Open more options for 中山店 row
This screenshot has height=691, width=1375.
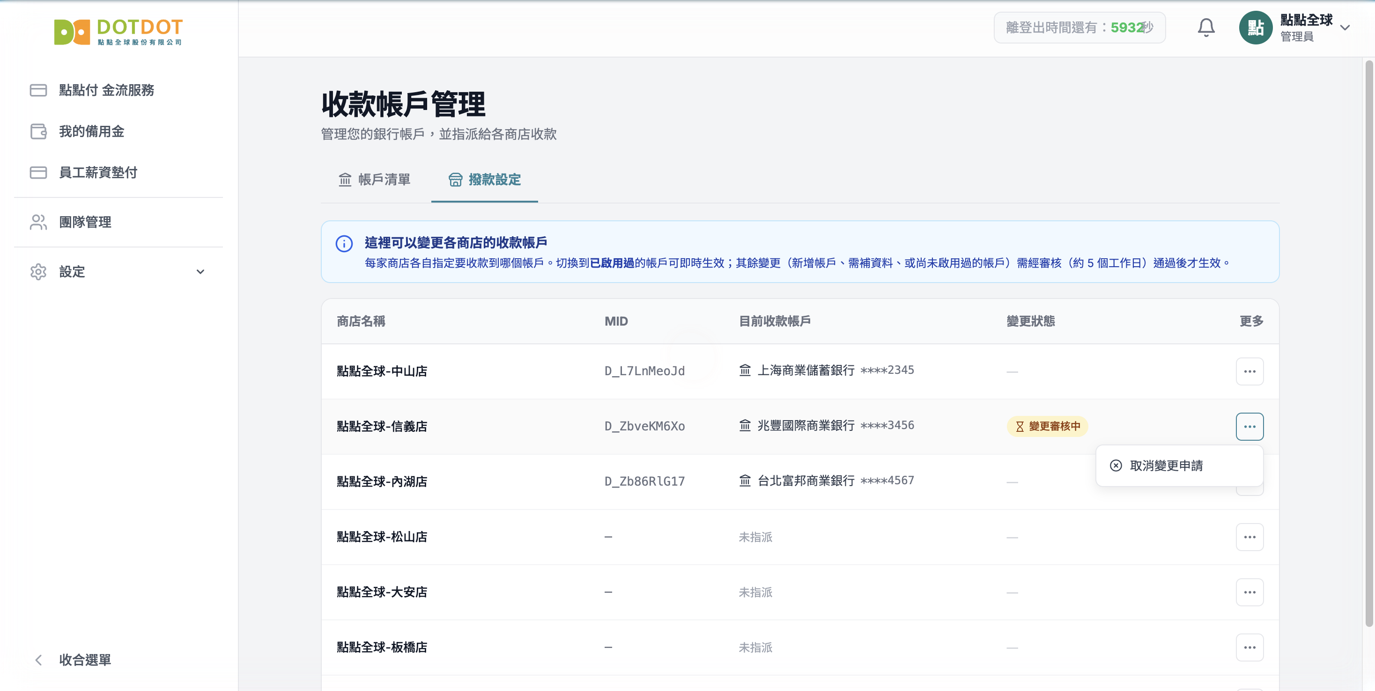(1249, 371)
